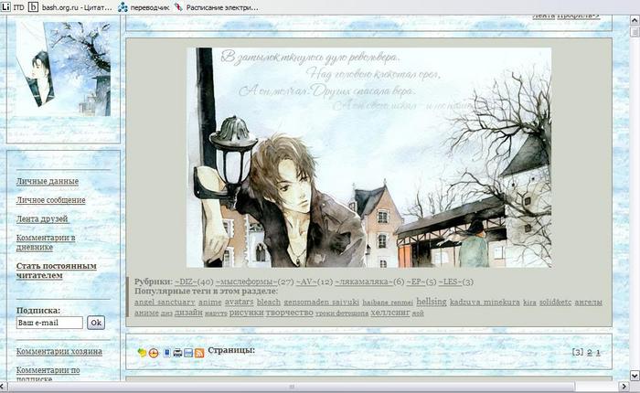Click the profile avatar image in sidebar

63,69
